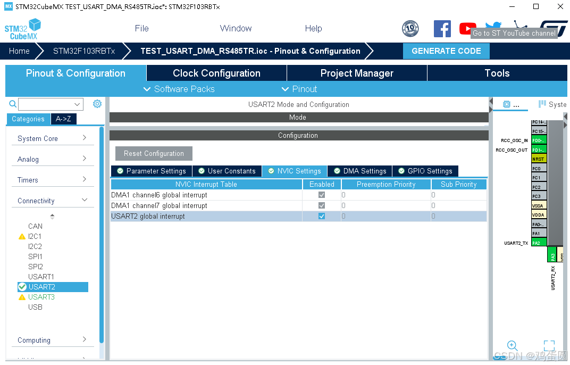Select the PC3 pin on the chip
The height and width of the screenshot is (365, 570).
click(539, 196)
